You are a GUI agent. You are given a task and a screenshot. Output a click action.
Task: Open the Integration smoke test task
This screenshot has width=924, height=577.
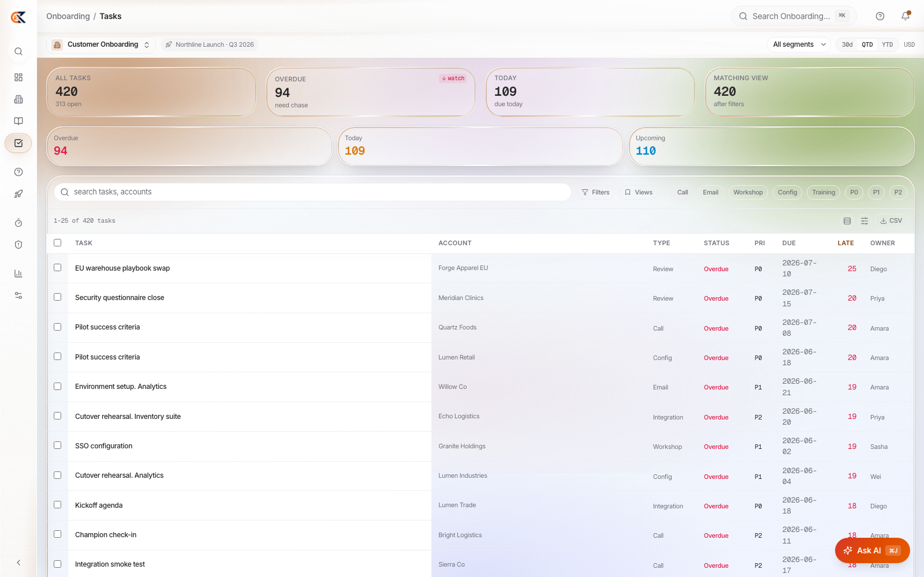(110, 564)
